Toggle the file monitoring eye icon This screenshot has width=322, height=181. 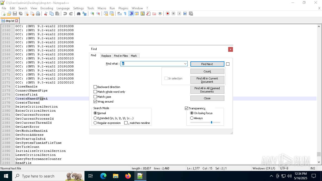tap(160, 14)
